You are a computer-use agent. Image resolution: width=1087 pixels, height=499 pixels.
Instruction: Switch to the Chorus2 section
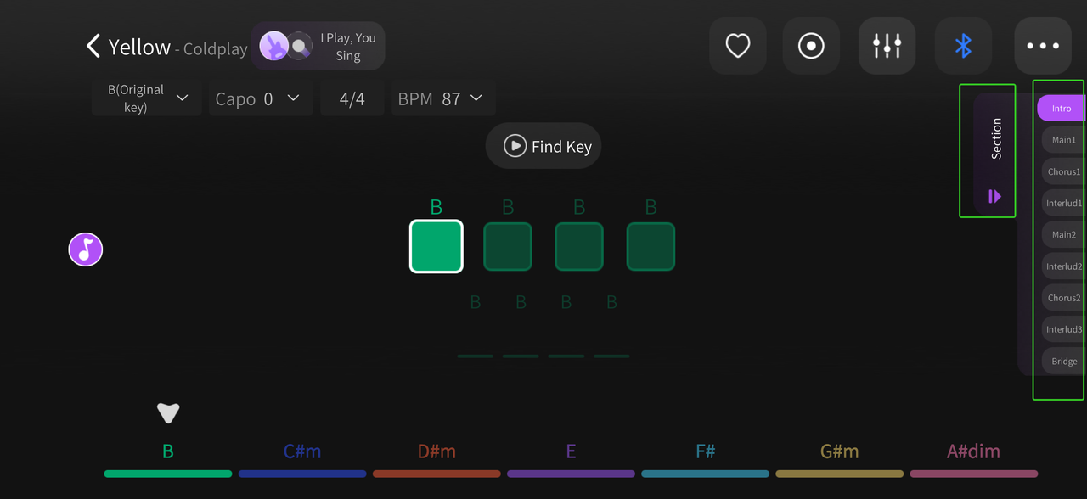[x=1063, y=298]
